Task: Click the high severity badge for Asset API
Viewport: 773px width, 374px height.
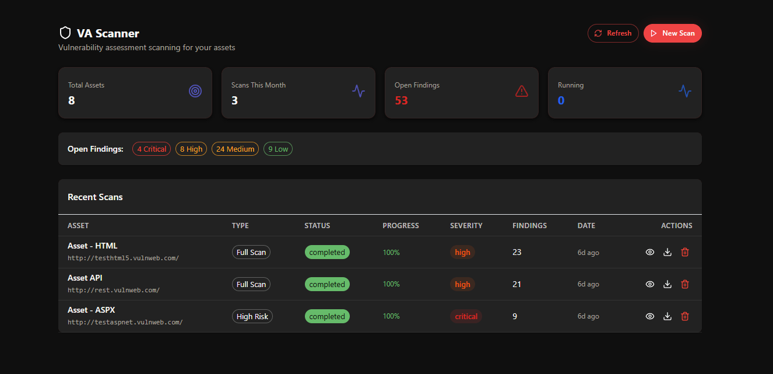Action: tap(462, 284)
